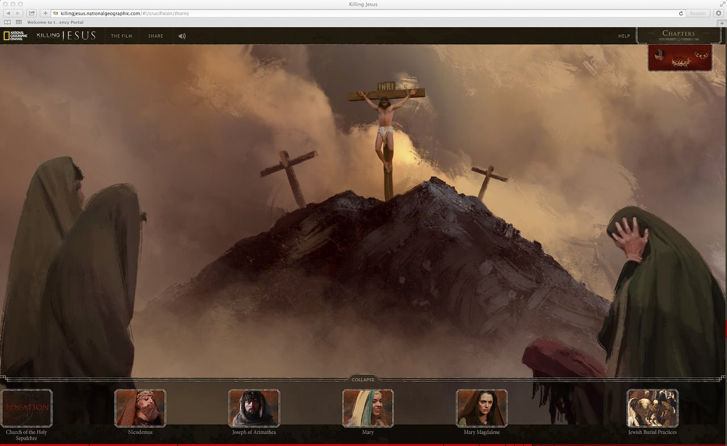Show the bookmarks book icon
The image size is (727, 446).
tap(7, 22)
